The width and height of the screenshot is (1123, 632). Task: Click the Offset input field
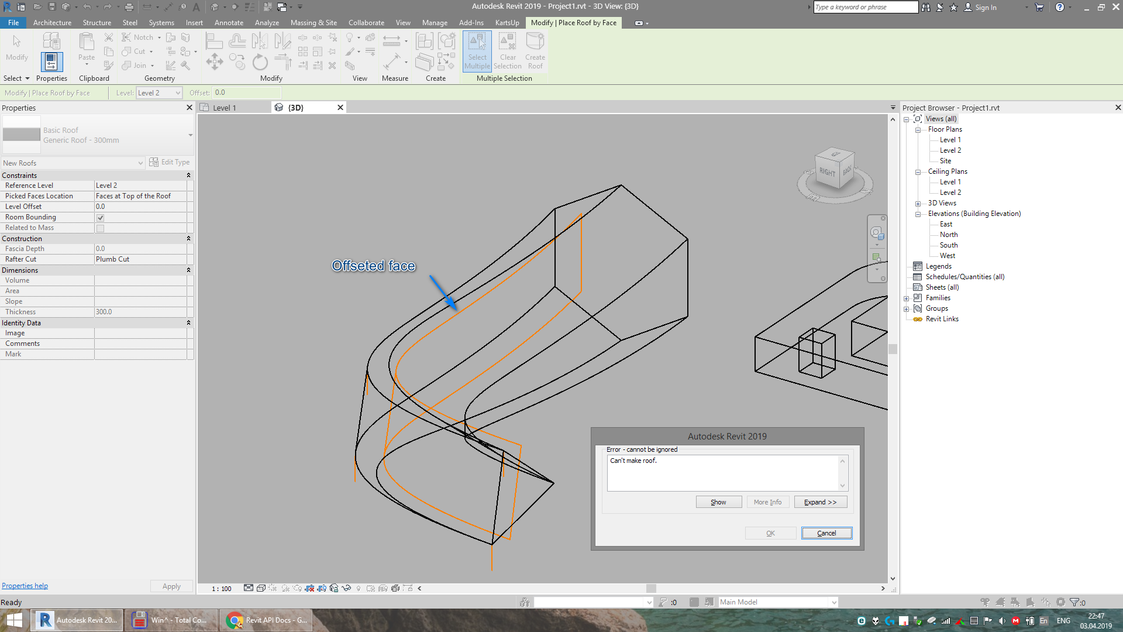click(246, 92)
